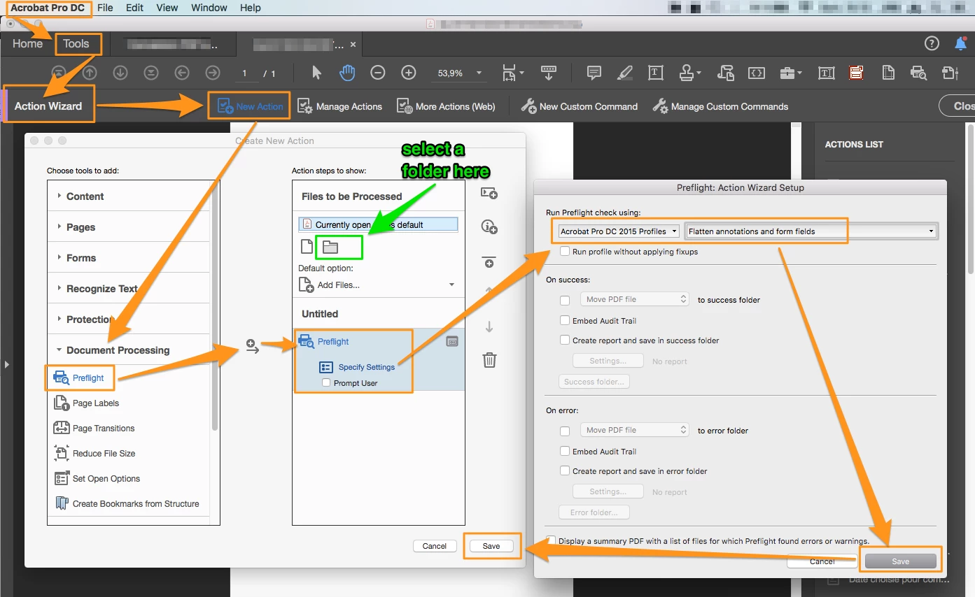Click Cancel in Create New Action dialog
Image resolution: width=975 pixels, height=597 pixels.
coord(435,546)
